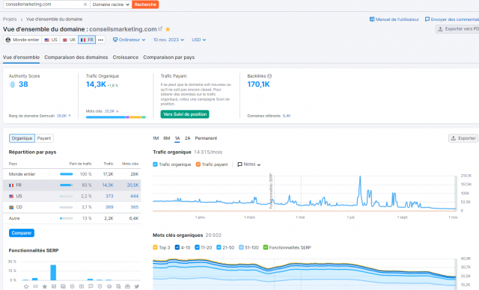Uncheck the Trafic organique checkbox
The width and height of the screenshot is (479, 290).
pos(155,164)
